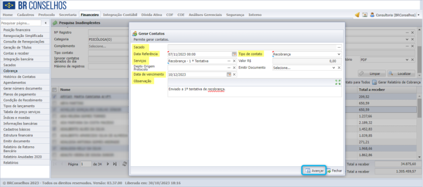Viewport: 423px width, 187px height.
Task: Clear the Complemento field behind dialog
Action: (x=413, y=46)
